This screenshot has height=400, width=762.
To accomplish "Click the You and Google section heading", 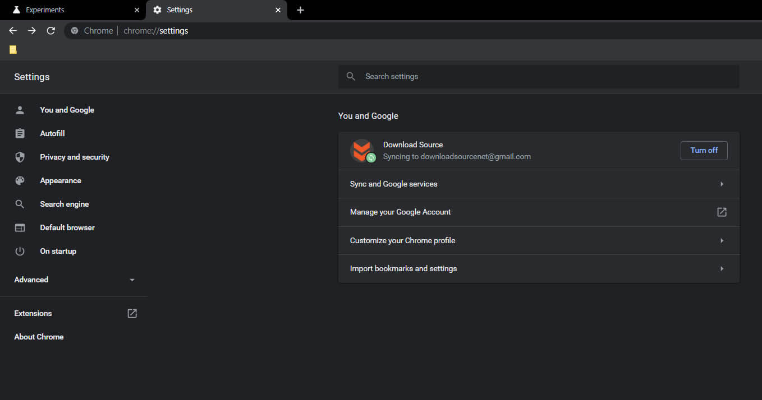I will (368, 116).
